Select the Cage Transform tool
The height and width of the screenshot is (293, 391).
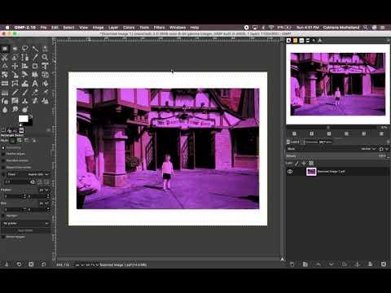click(x=15, y=83)
